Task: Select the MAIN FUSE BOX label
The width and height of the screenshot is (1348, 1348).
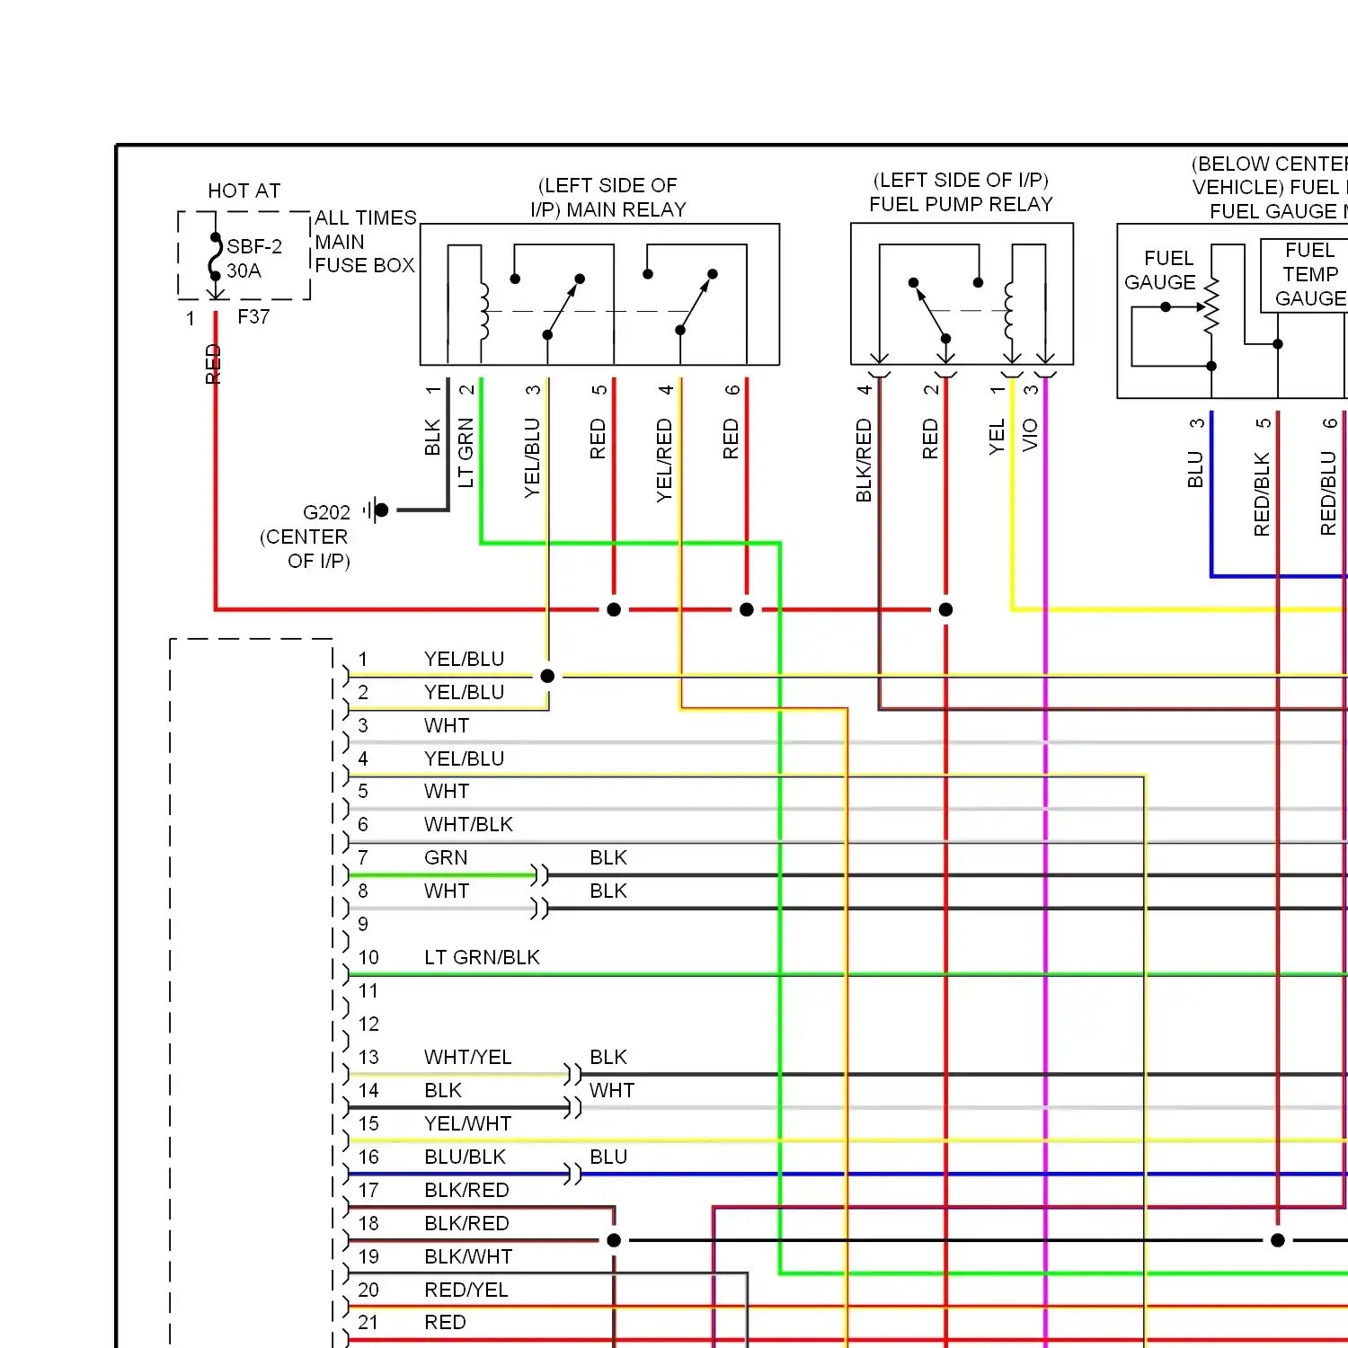Action: tap(364, 253)
